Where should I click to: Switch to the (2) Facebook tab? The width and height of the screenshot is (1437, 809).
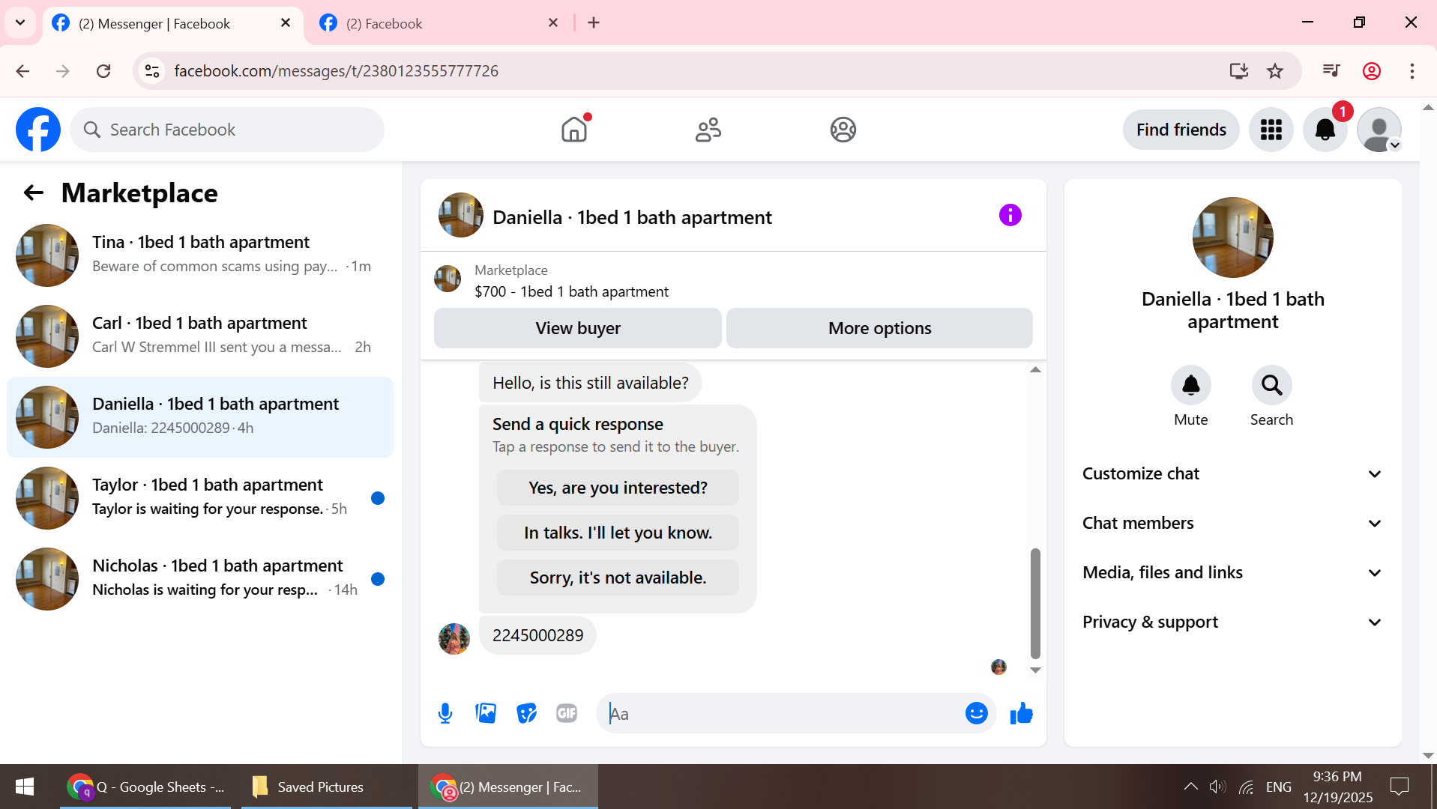[x=439, y=23]
